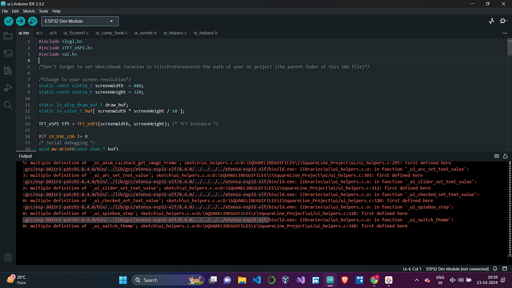
Task: Open the Sketch menu
Action: pyautogui.click(x=28, y=11)
